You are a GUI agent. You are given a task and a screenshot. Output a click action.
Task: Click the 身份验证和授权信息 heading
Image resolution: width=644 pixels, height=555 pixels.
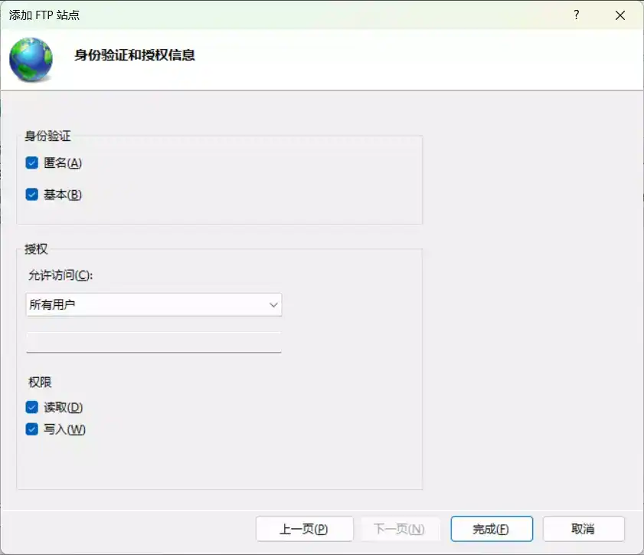tap(135, 54)
